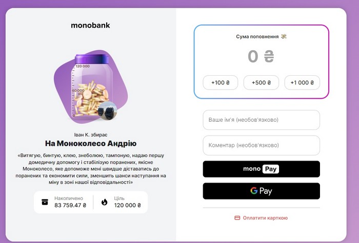Click the card icon beside Оплатити карткою
This screenshot has width=359, height=243.
[x=237, y=218]
